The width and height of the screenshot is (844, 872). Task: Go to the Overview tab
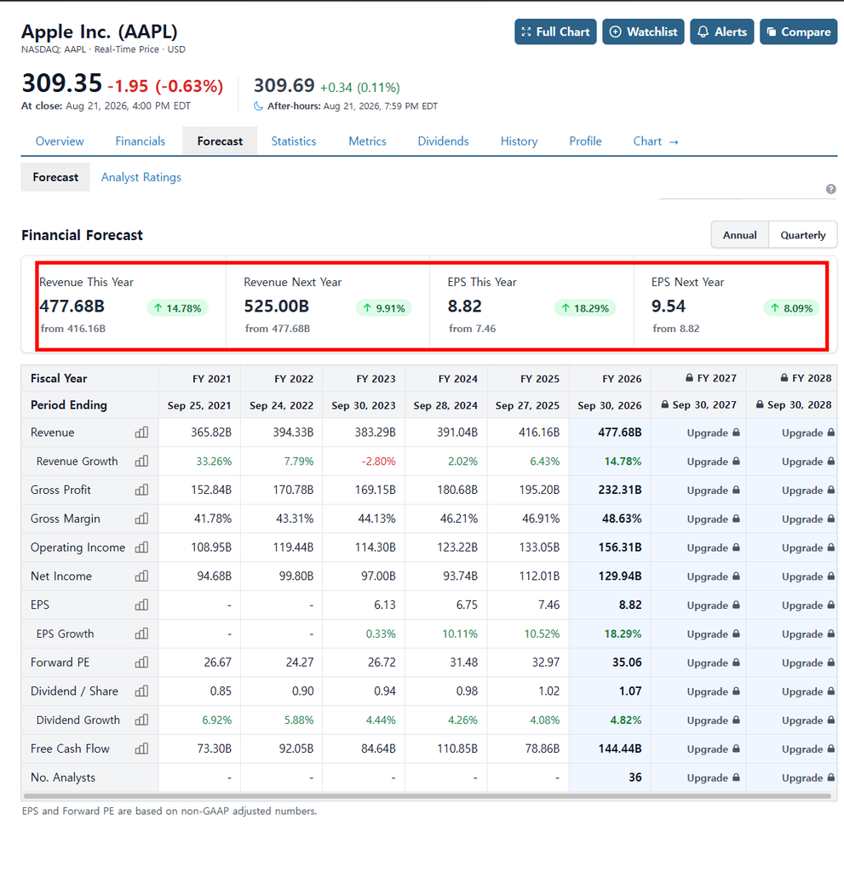click(60, 141)
